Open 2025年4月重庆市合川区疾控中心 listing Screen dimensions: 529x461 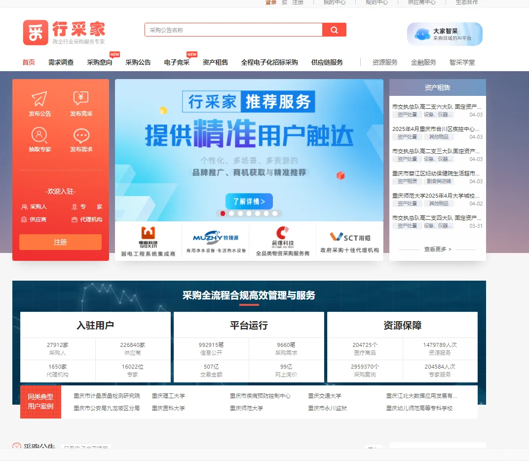436,129
